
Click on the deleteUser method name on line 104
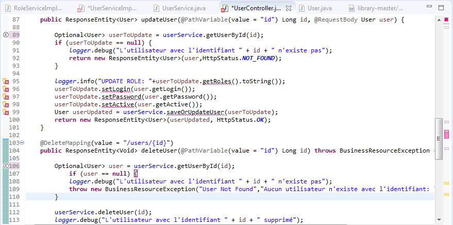[x=159, y=151]
